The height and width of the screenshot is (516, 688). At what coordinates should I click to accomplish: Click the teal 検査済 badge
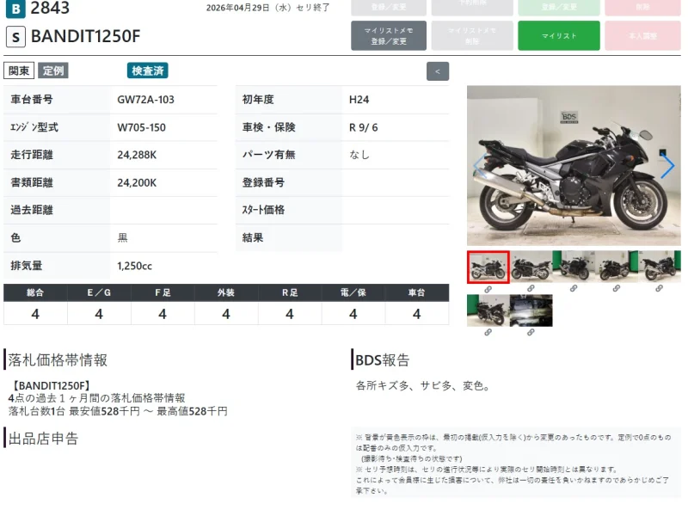coord(148,71)
